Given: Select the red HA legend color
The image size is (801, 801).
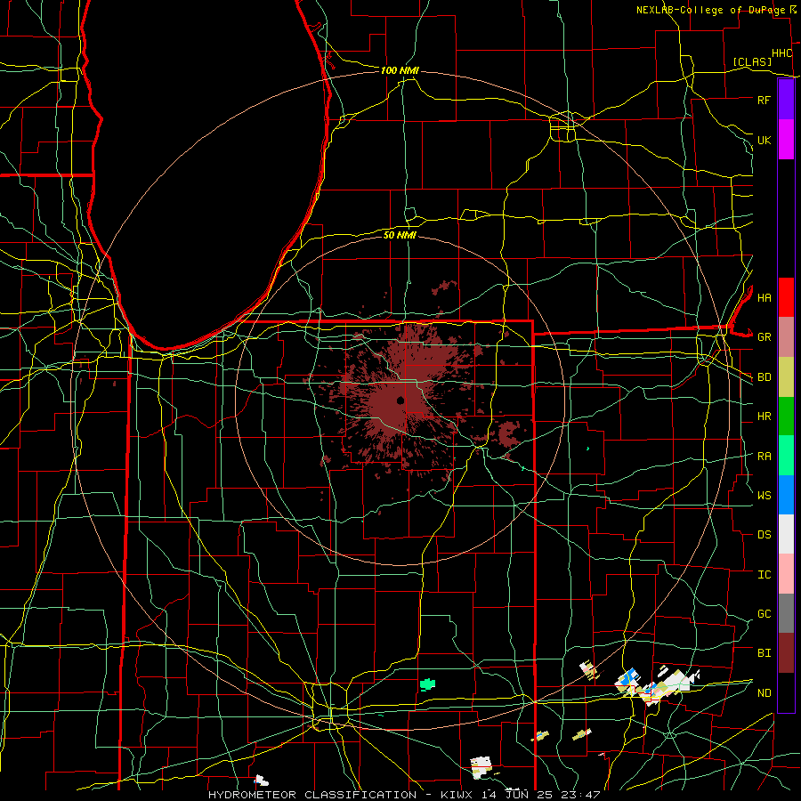Looking at the screenshot, I should (x=786, y=297).
